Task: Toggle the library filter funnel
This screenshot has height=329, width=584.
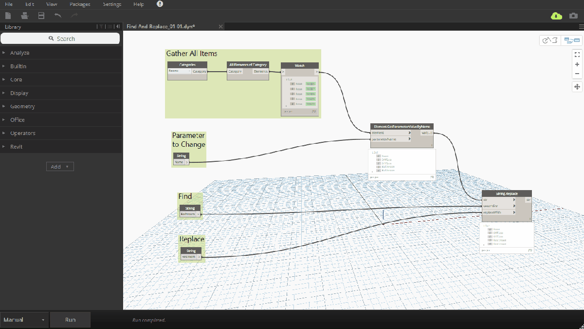Action: 101,26
